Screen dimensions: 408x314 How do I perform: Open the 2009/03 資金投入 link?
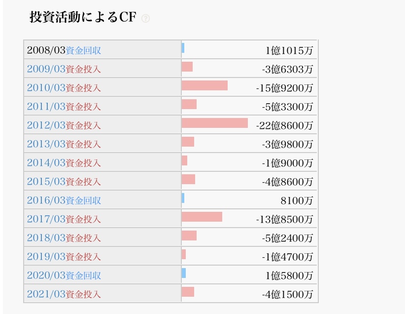64,69
